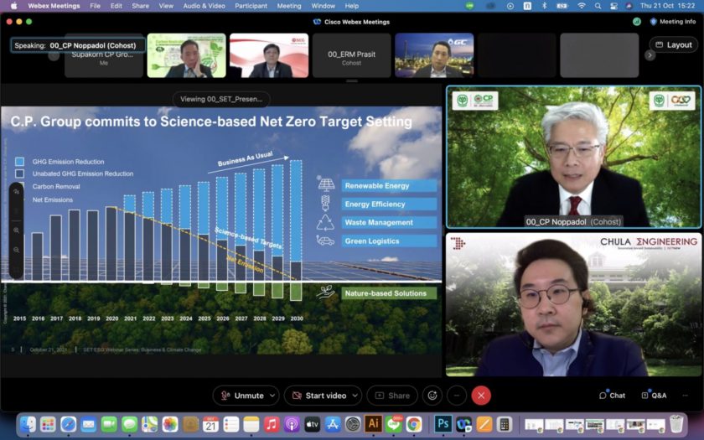704x440 pixels.
Task: Expand the video options arrow beside Start video
Action: (x=355, y=396)
